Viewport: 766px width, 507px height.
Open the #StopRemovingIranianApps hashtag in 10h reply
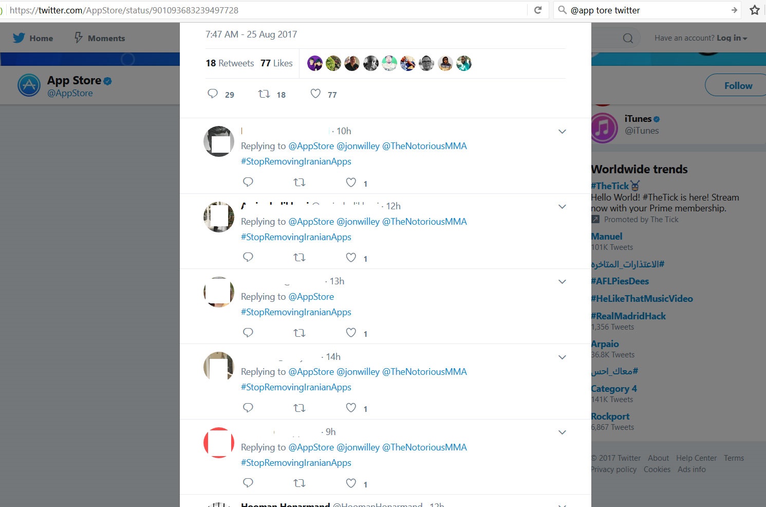tap(296, 161)
